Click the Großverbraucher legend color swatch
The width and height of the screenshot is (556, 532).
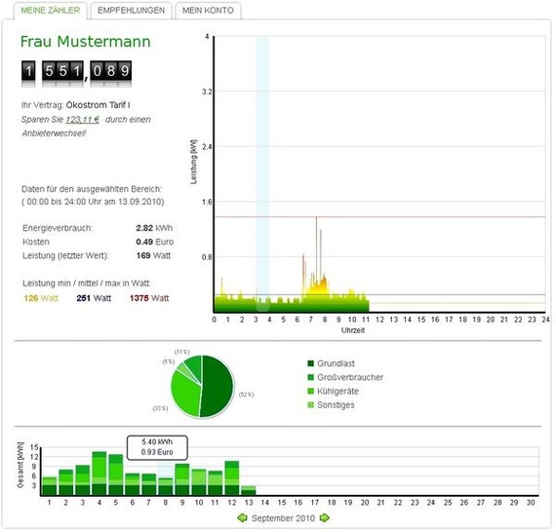310,377
